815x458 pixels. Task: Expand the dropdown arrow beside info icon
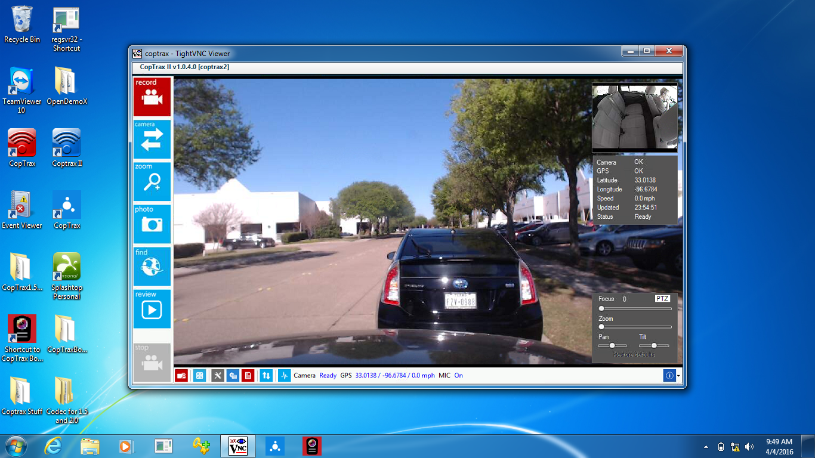click(678, 376)
